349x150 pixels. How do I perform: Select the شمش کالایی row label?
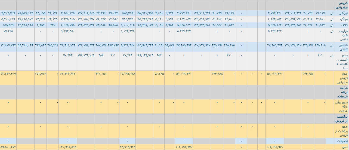(x=344, y=47)
